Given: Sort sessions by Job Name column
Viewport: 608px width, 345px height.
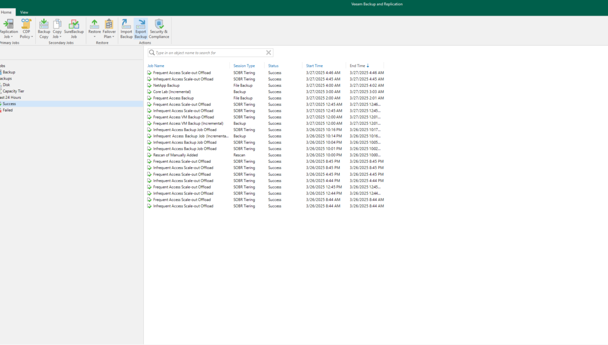Looking at the screenshot, I should coord(156,66).
